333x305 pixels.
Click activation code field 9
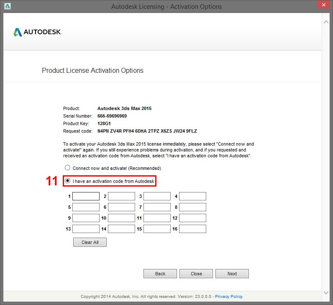tap(86, 218)
